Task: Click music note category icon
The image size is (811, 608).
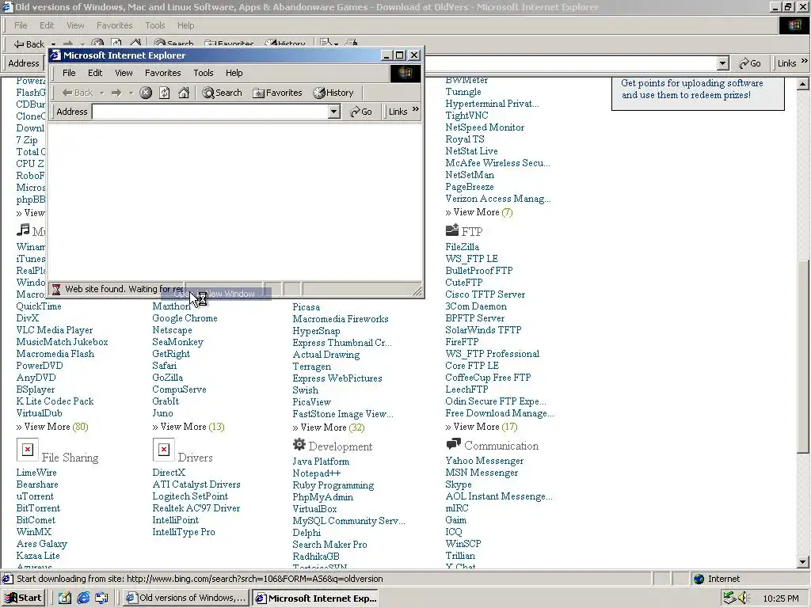Action: click(x=23, y=230)
